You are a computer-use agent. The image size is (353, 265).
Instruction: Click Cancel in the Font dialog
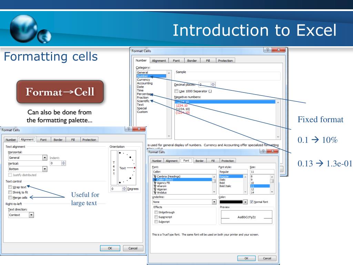click(267, 258)
